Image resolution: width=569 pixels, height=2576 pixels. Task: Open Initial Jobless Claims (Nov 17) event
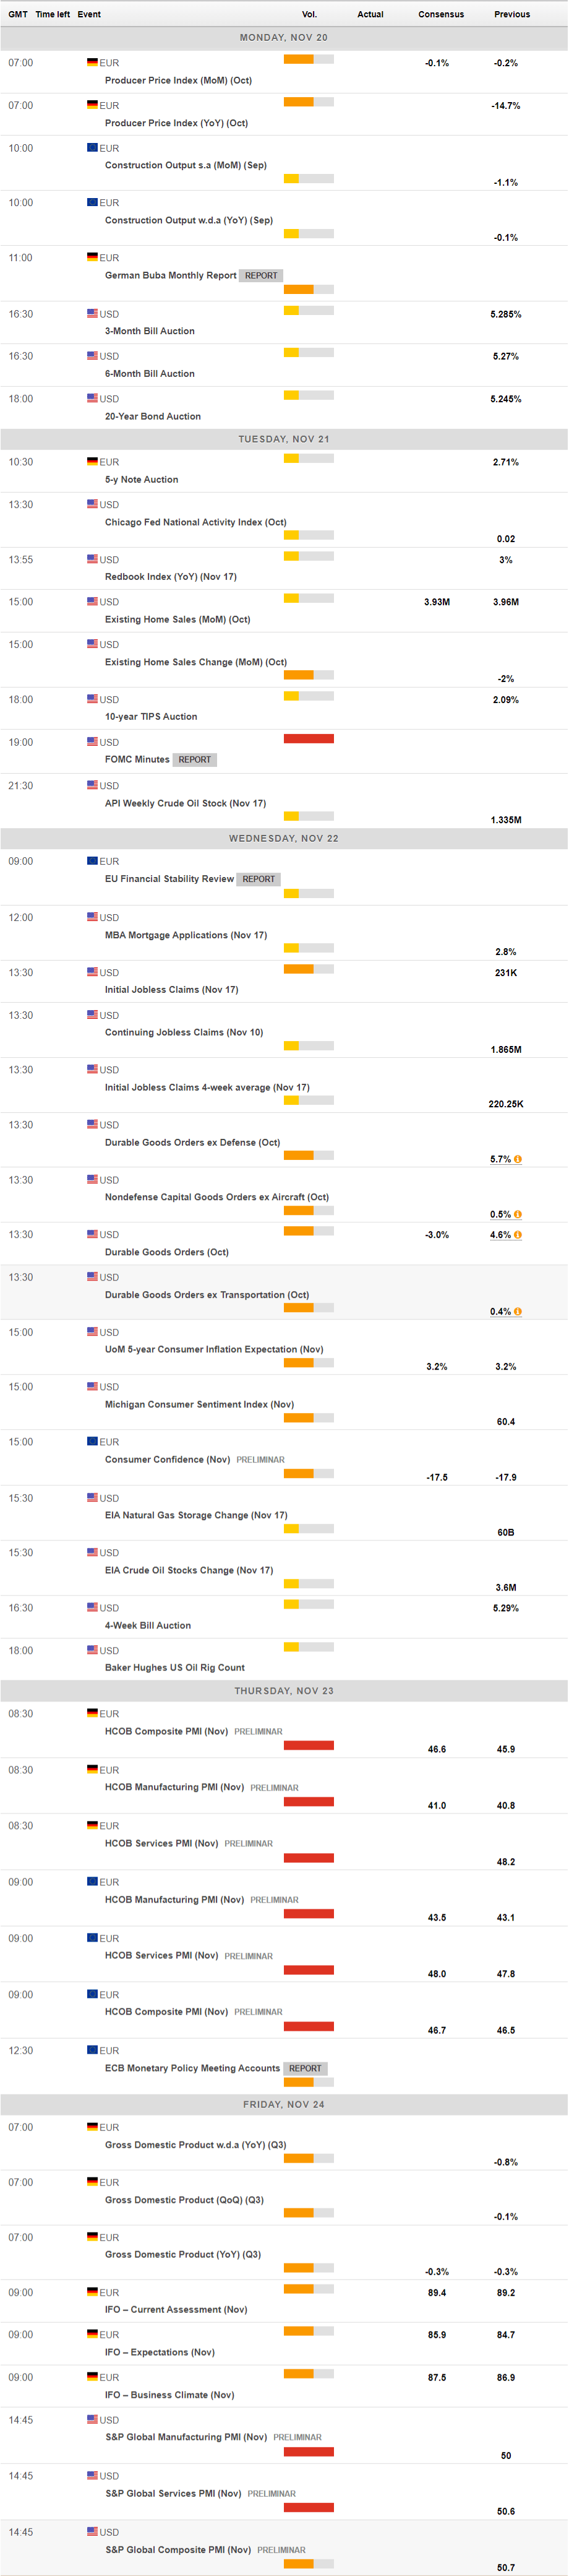tap(171, 989)
